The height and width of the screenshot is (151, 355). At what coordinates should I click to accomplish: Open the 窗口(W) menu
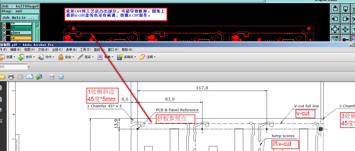[x=113, y=50]
